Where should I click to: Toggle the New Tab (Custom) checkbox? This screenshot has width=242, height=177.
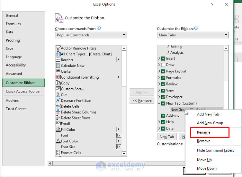pyautogui.click(x=163, y=103)
